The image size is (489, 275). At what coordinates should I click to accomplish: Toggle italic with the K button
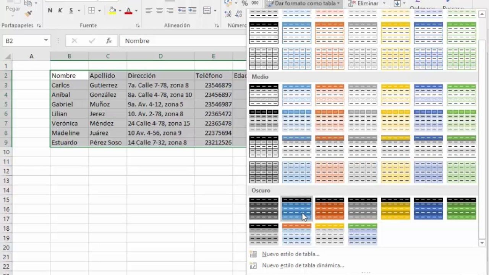tap(60, 11)
